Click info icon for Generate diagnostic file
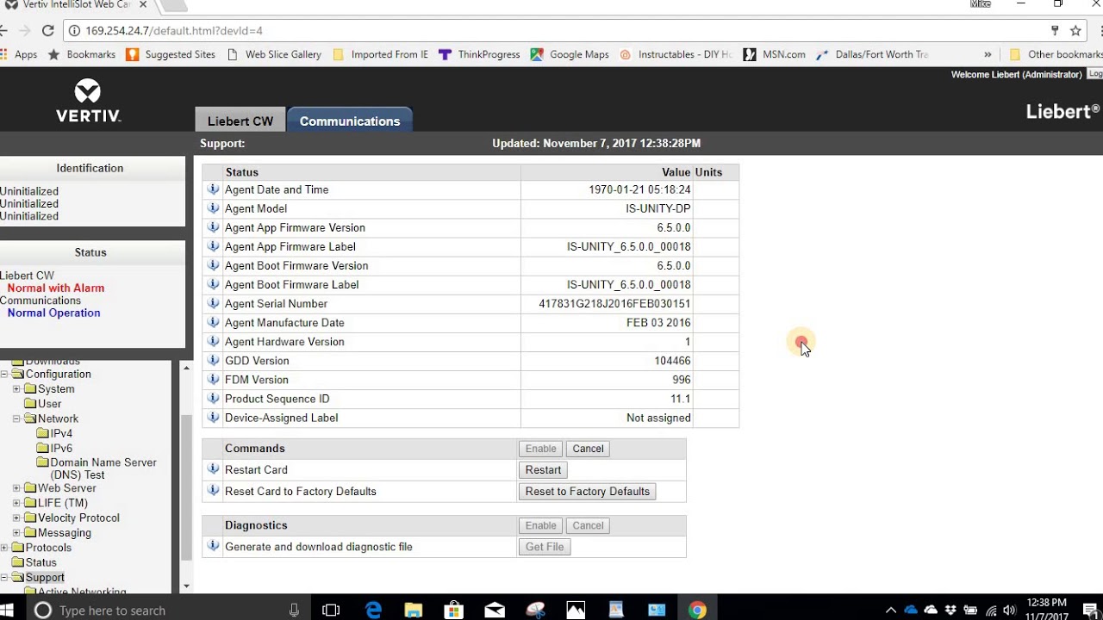 click(213, 546)
